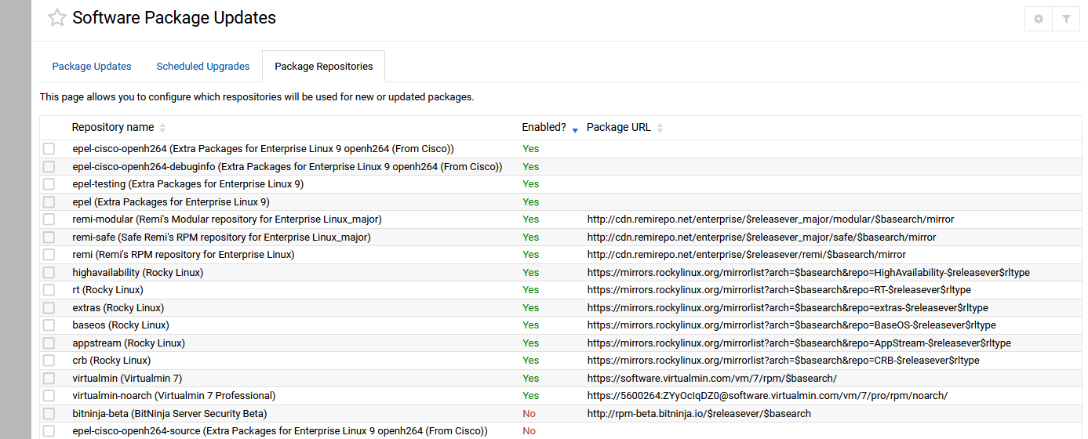Click the Package URL column header text
1088x439 pixels.
pos(618,128)
